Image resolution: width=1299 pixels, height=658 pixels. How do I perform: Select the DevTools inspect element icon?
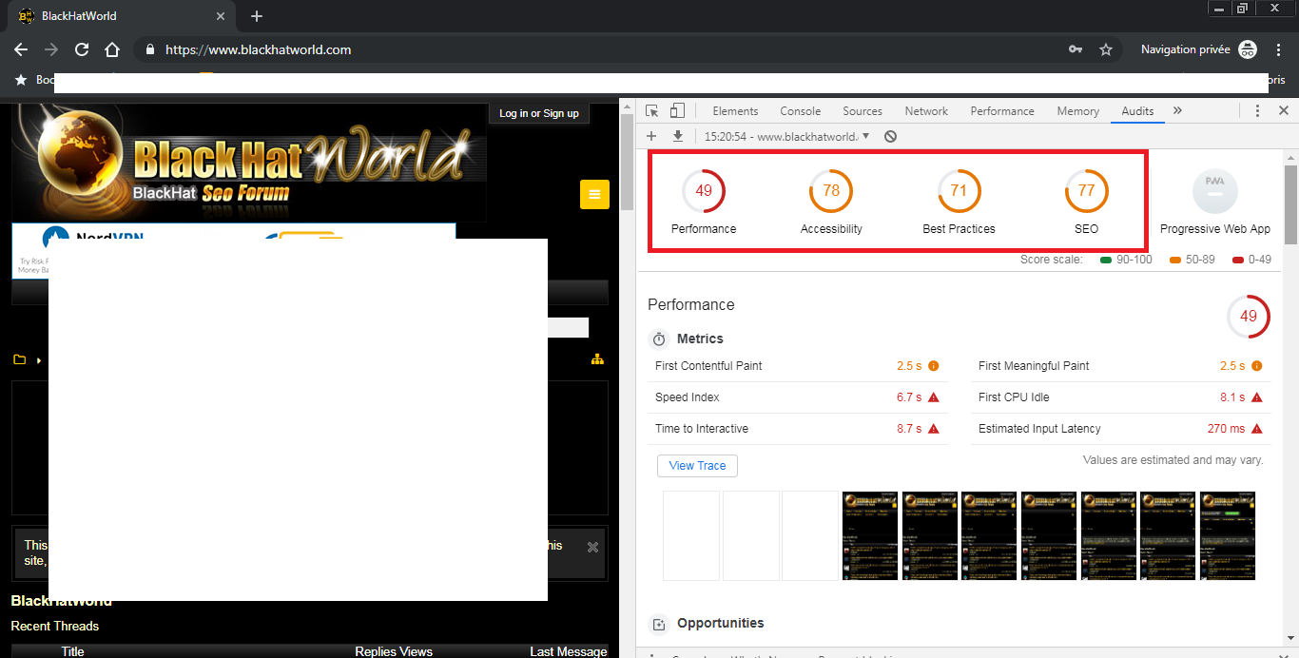coord(652,111)
